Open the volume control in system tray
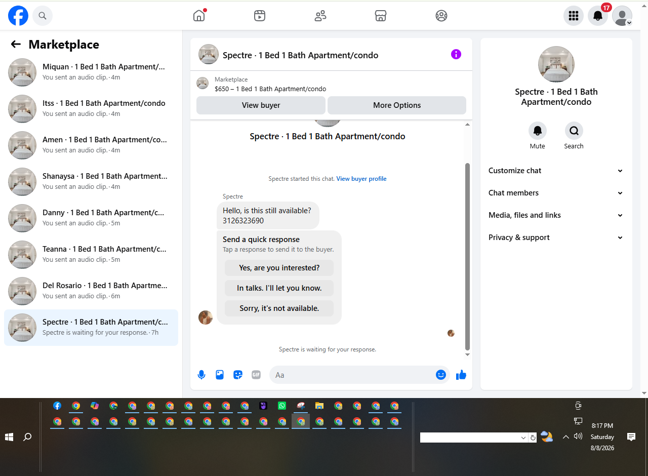The width and height of the screenshot is (648, 476). (x=578, y=436)
